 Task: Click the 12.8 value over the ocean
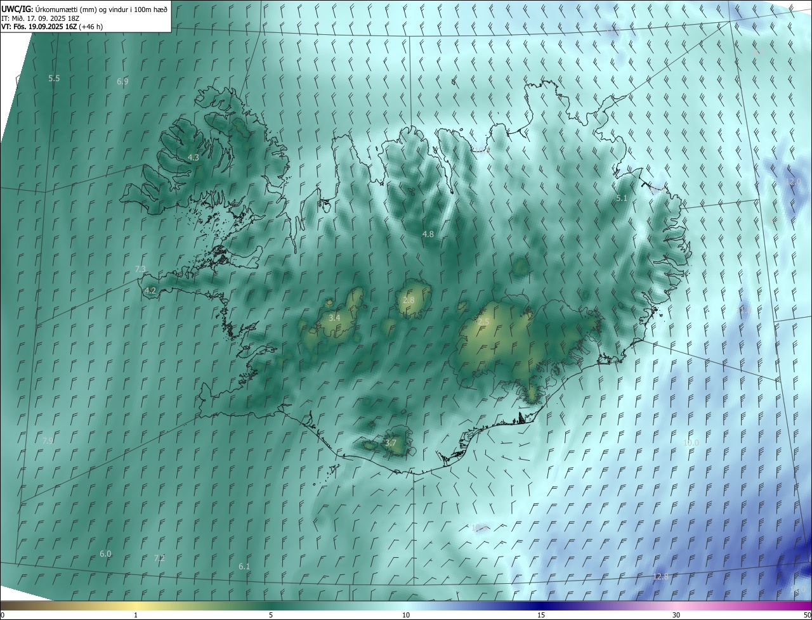point(660,576)
